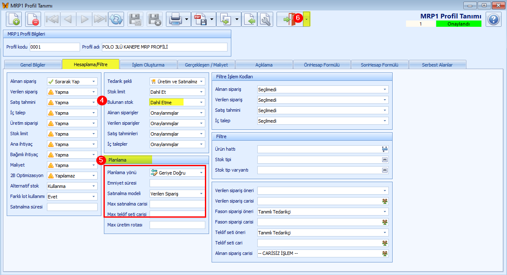
Task: Create a new MRP profile record
Action: coord(14,19)
